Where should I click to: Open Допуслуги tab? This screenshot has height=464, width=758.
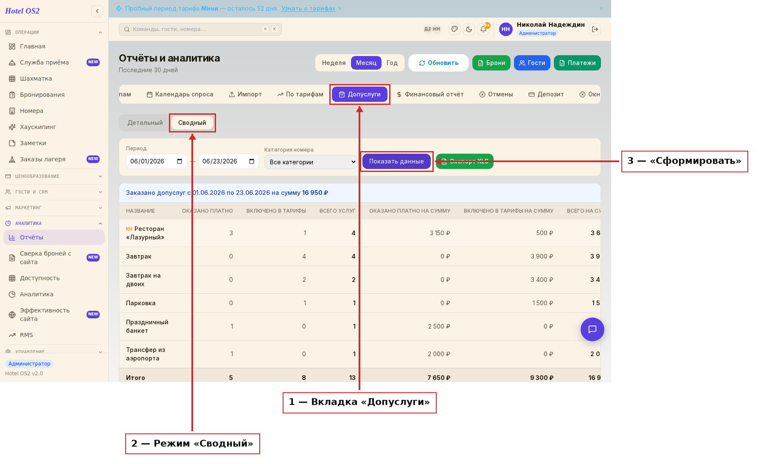[359, 94]
